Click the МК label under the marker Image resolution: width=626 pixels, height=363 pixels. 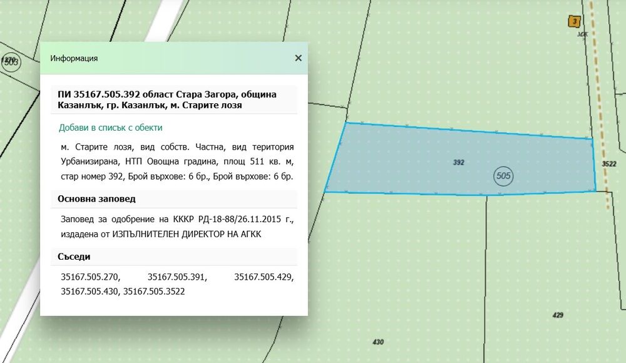[582, 34]
